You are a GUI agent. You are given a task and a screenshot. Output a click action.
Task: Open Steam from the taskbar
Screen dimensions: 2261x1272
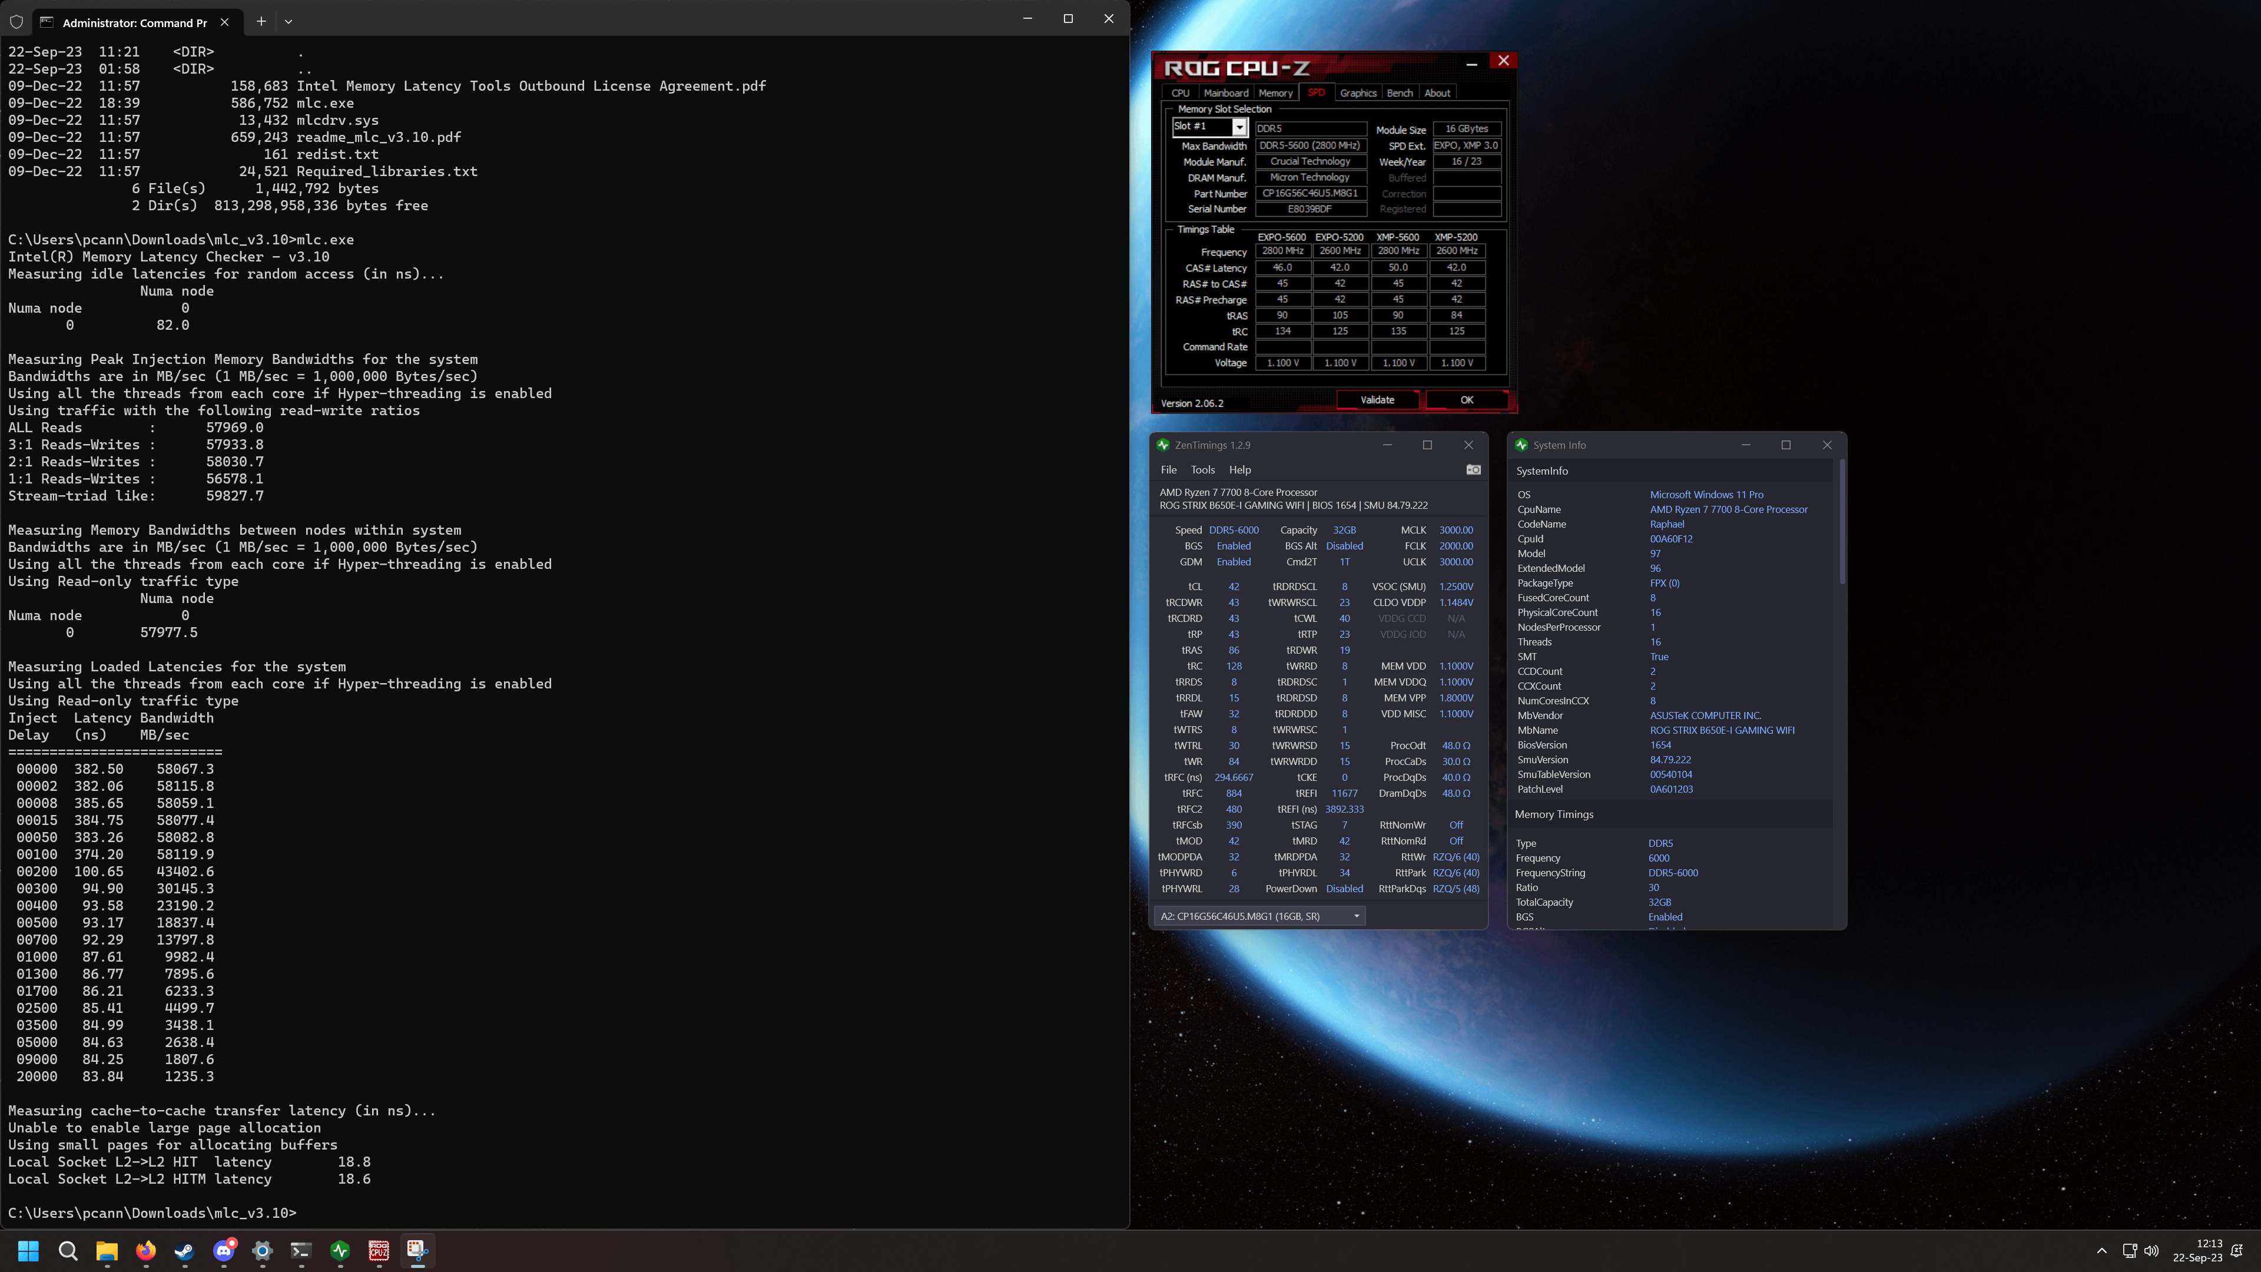pyautogui.click(x=184, y=1250)
